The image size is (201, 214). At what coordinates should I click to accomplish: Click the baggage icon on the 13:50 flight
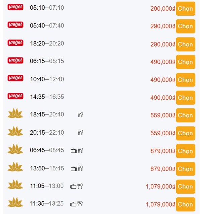(x=74, y=168)
